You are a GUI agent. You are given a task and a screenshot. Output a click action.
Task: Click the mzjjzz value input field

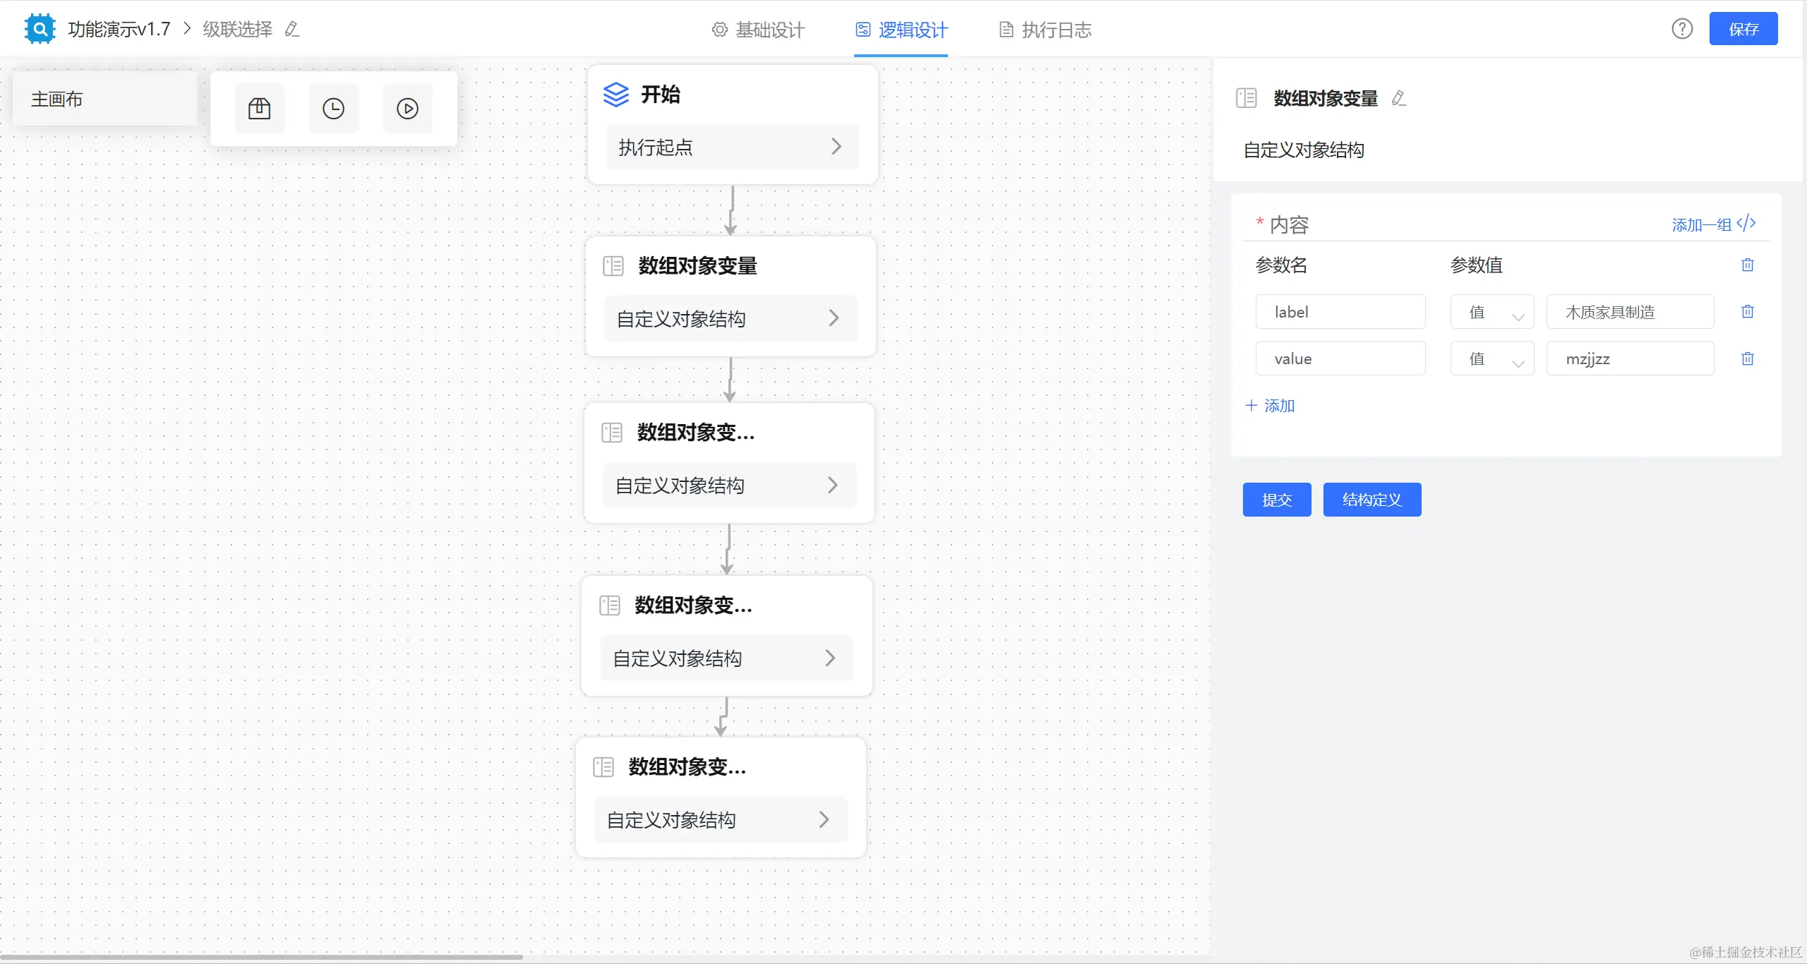click(x=1629, y=359)
